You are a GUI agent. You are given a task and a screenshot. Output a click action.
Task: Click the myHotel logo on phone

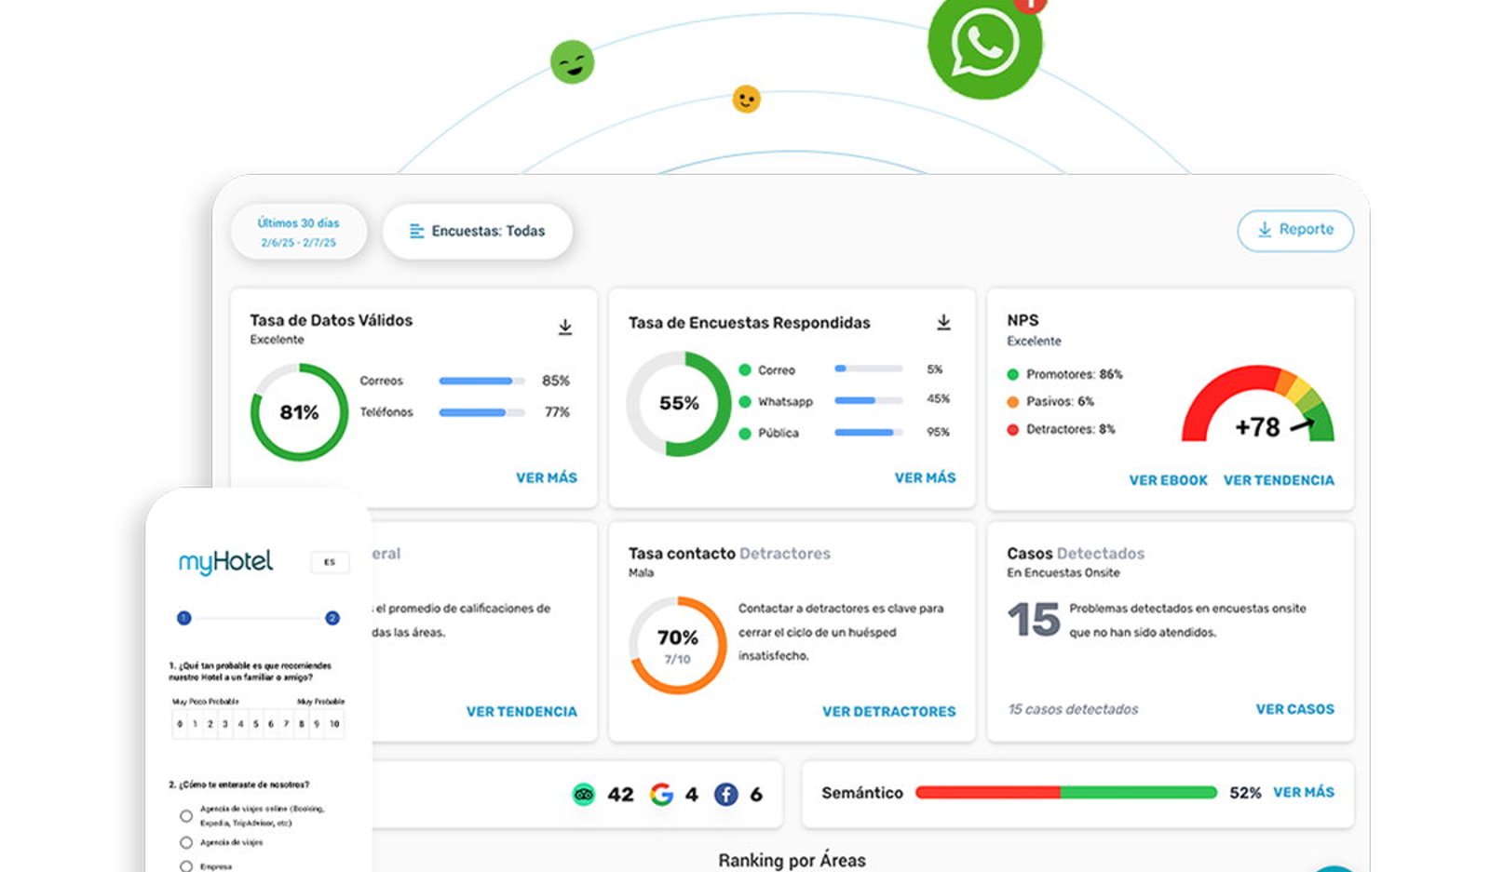pos(225,562)
